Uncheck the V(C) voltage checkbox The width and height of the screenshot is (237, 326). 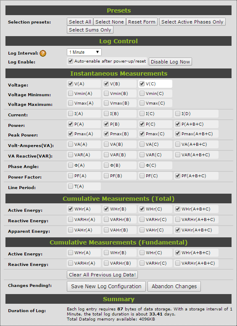pos(142,84)
